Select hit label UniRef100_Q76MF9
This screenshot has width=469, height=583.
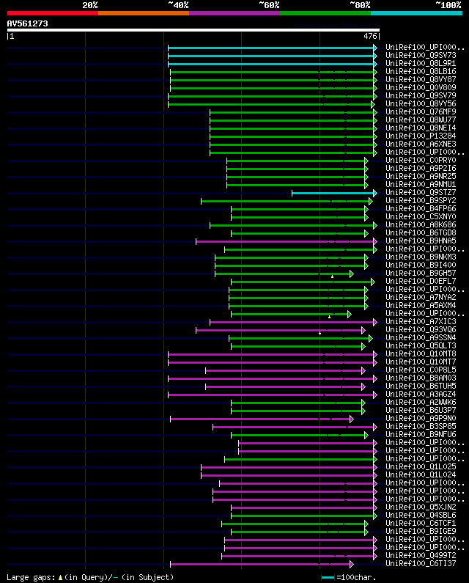421,112
